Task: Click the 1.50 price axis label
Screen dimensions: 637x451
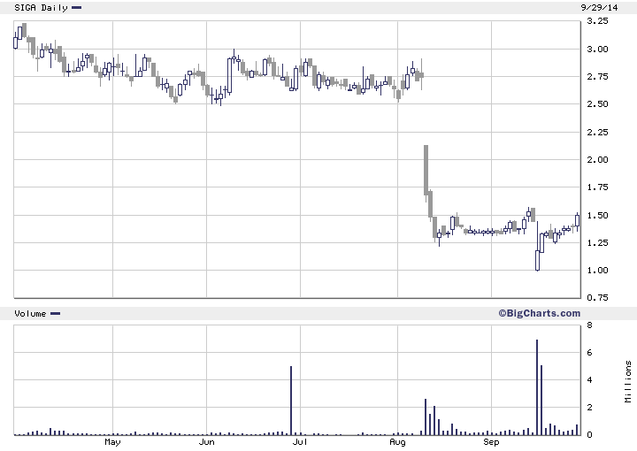Action: 597,215
